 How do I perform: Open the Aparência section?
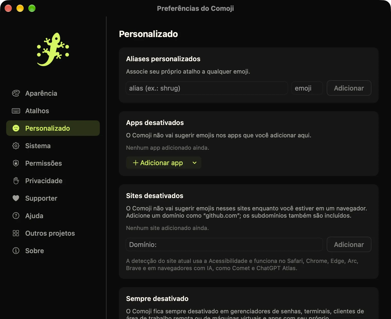coord(53,93)
